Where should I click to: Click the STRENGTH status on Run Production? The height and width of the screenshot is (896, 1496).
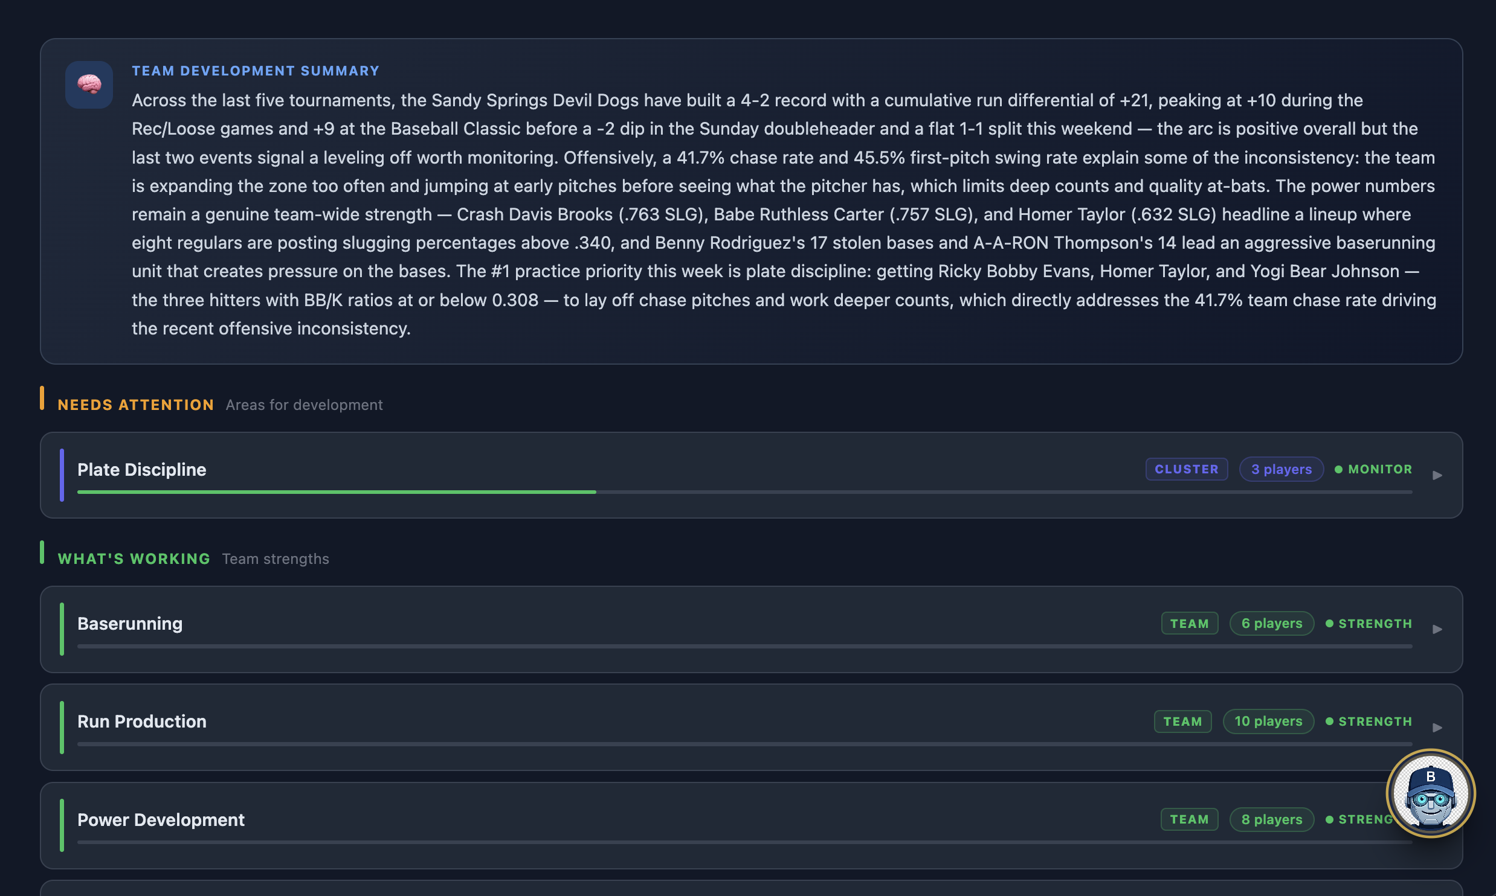pos(1369,721)
